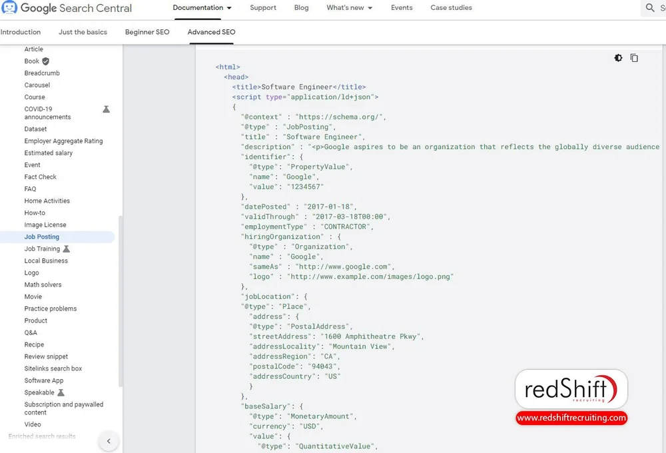Click the "CONTRACTOR" employmentType value

(x=345, y=226)
